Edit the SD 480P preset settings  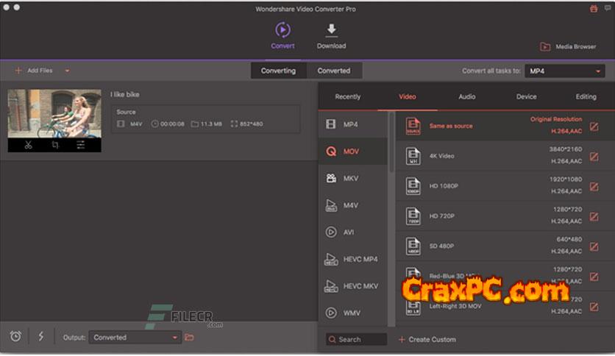(594, 246)
